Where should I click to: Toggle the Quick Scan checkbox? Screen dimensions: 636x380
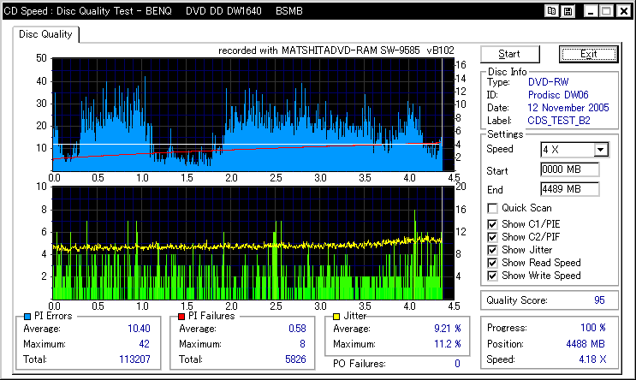point(492,208)
